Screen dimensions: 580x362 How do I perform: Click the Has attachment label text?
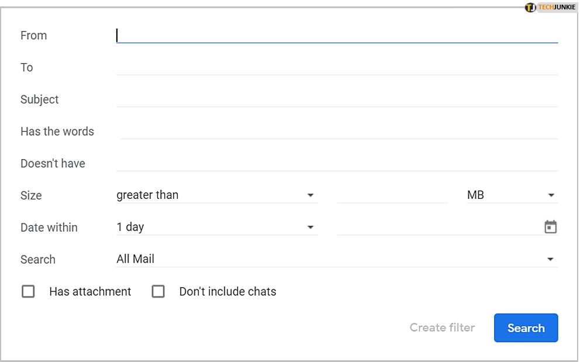(90, 291)
